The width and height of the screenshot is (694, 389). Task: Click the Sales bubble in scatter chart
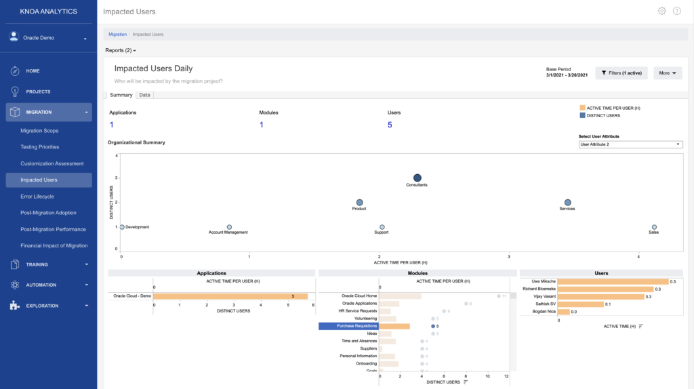tap(654, 227)
